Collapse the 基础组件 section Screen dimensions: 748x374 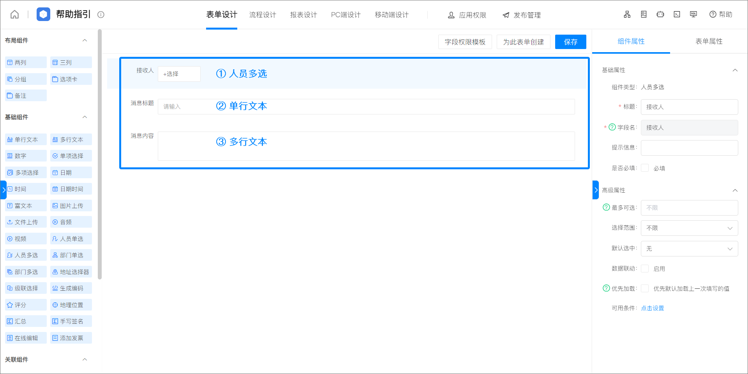click(x=85, y=117)
